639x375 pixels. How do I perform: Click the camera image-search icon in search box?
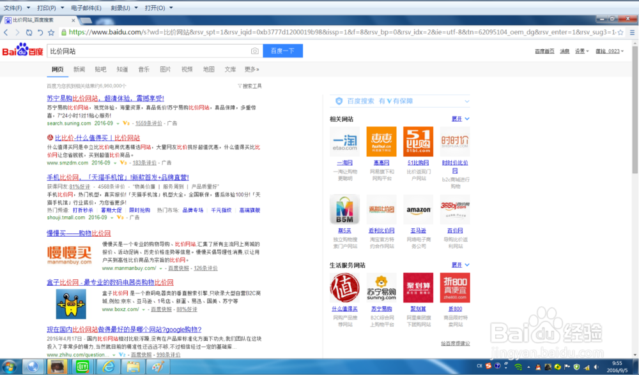[x=255, y=51]
